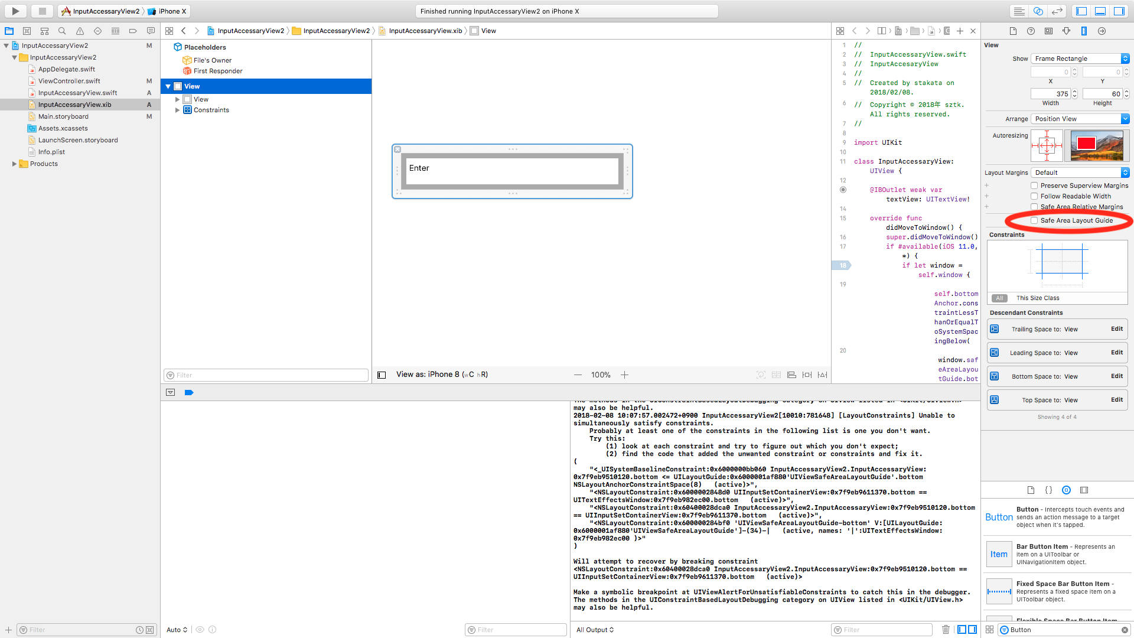The height and width of the screenshot is (638, 1134).
Task: Toggle Follow Readable Width checkbox
Action: point(1034,196)
